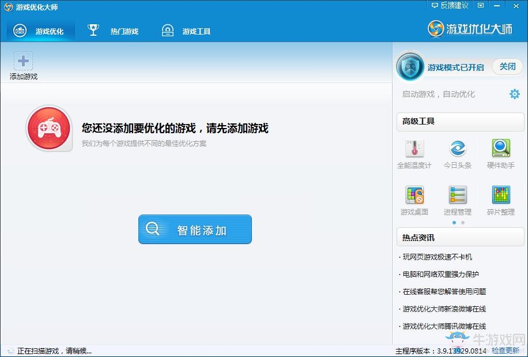Open news 在线客服帮您解答使用问题

pyautogui.click(x=444, y=291)
